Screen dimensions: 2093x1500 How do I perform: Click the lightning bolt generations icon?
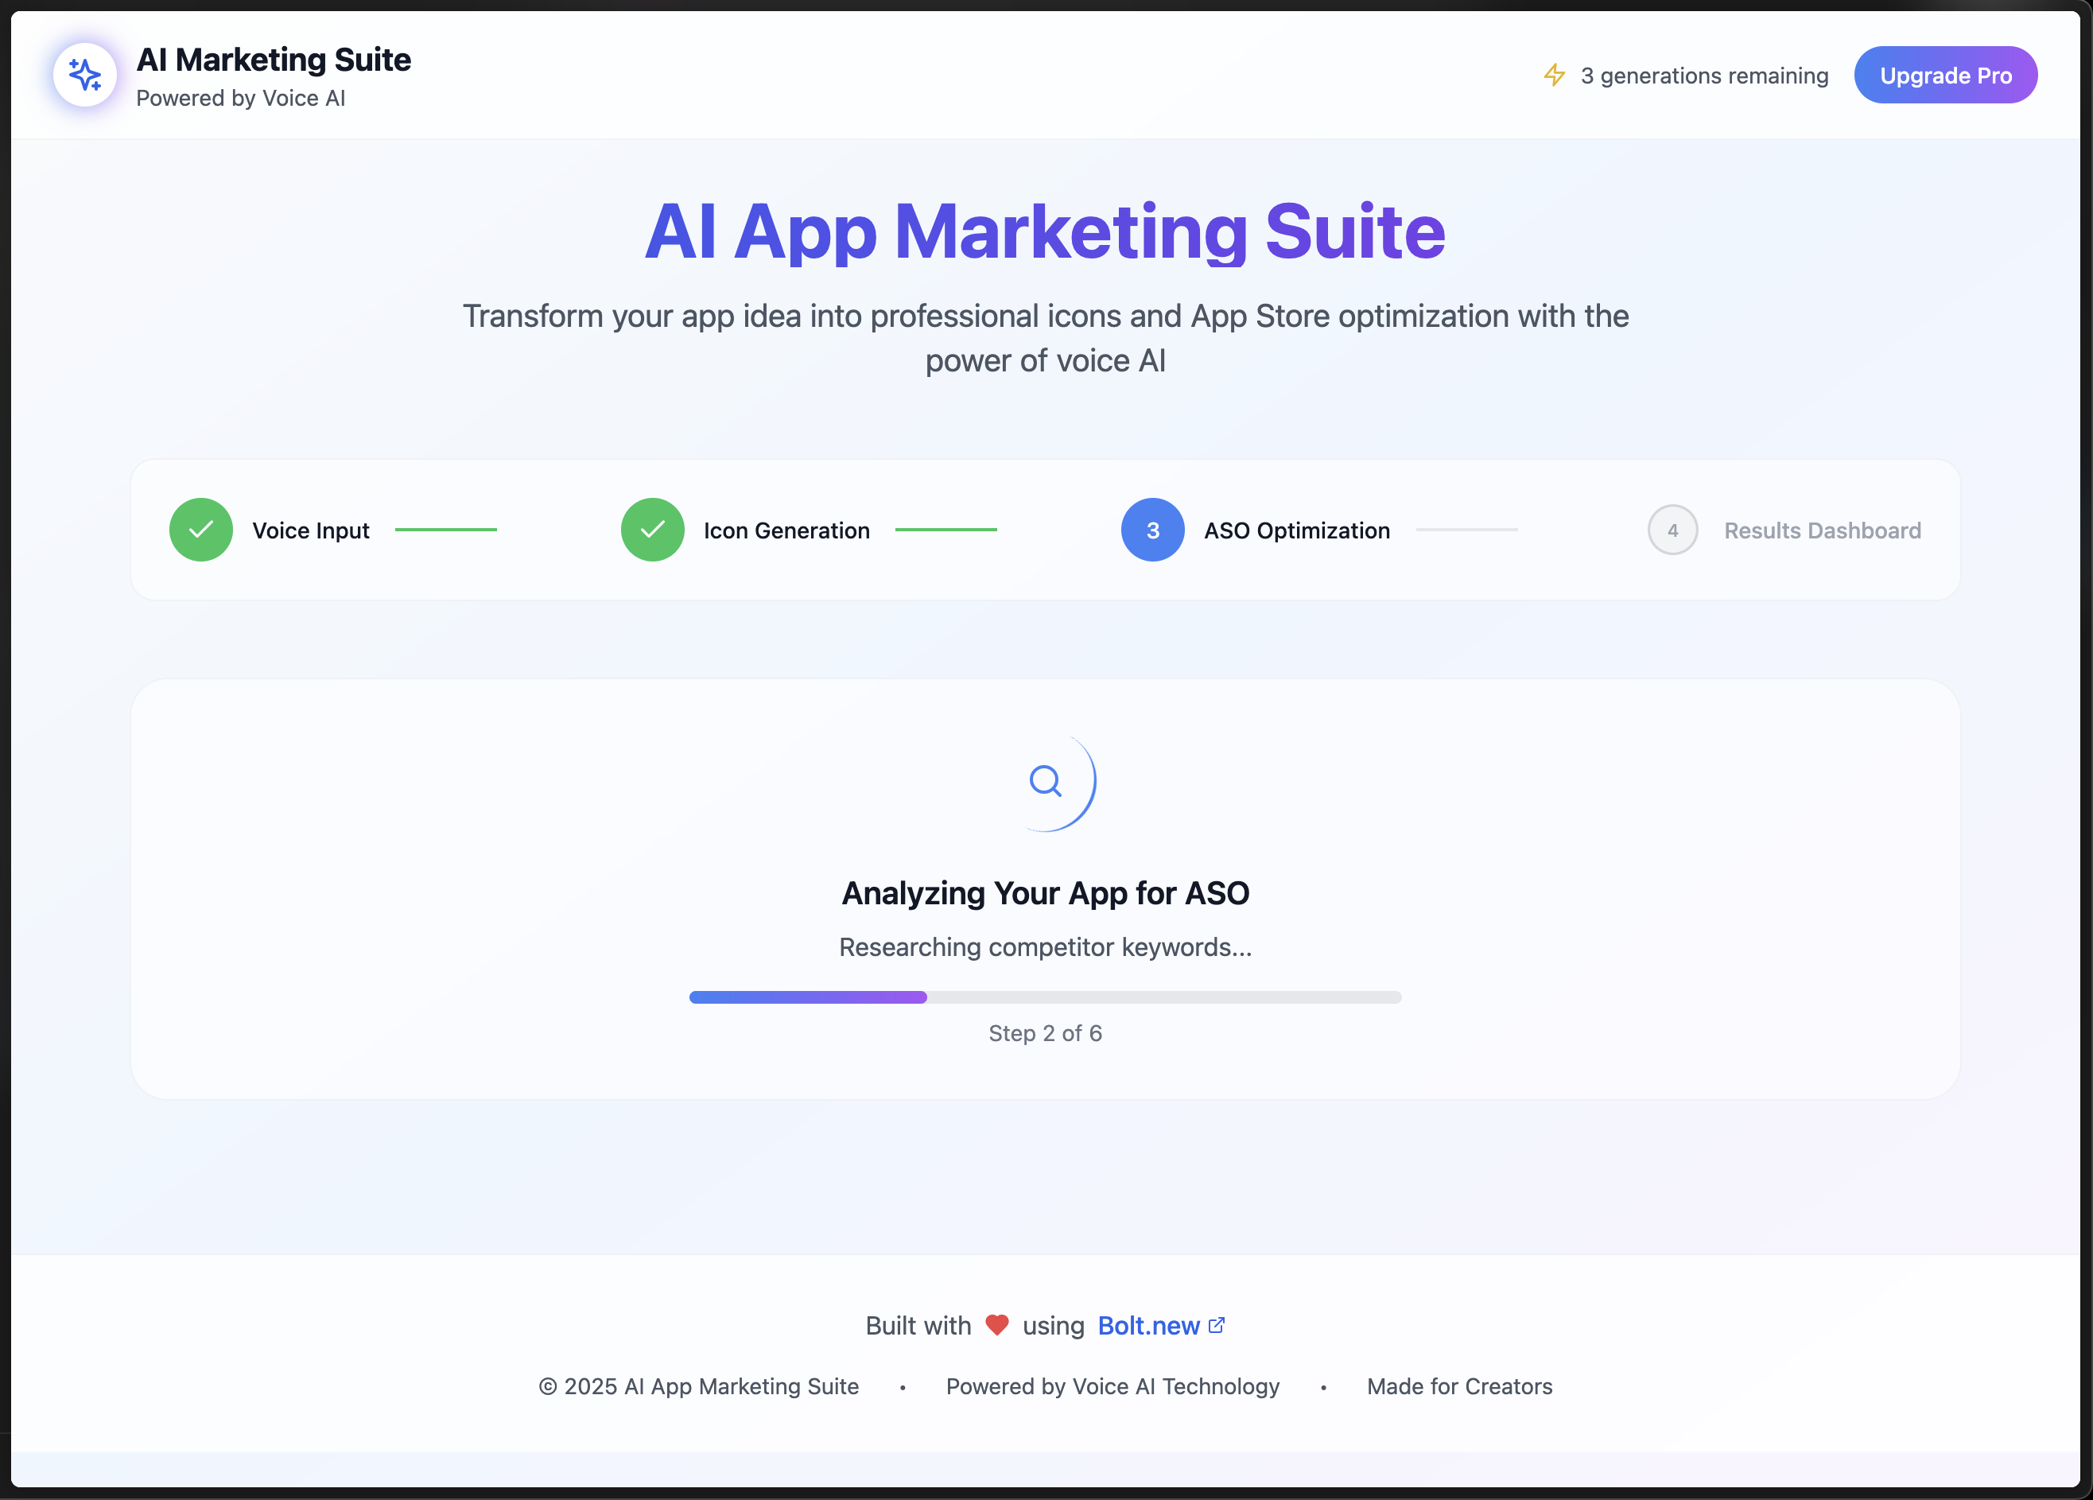[1554, 75]
